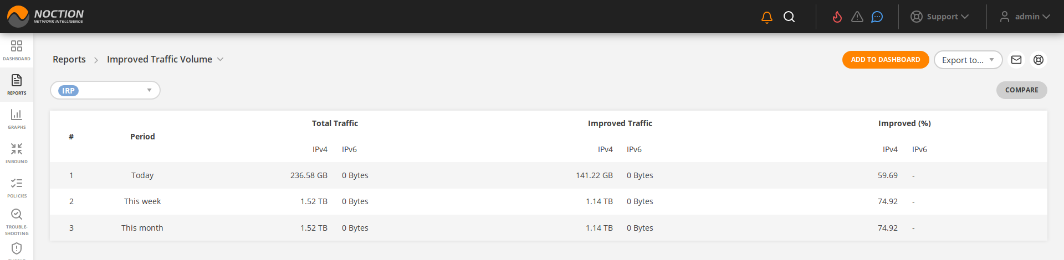
Task: Go to Graphs in sidebar
Action: [17, 118]
